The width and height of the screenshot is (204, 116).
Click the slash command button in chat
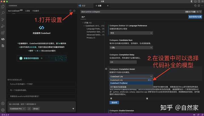coord(30,109)
